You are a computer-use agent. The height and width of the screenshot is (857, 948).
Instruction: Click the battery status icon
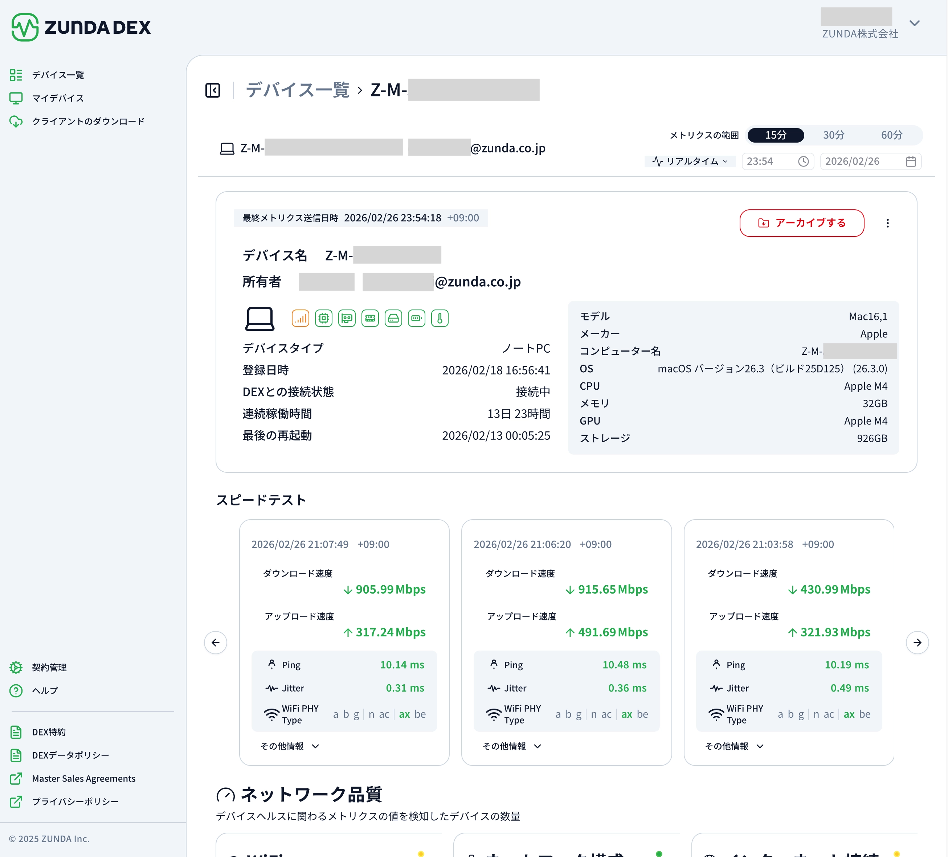coord(417,318)
